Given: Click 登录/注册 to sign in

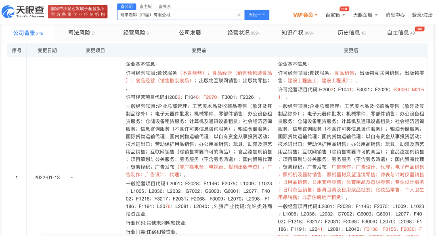Looking at the screenshot, I should point(422,15).
